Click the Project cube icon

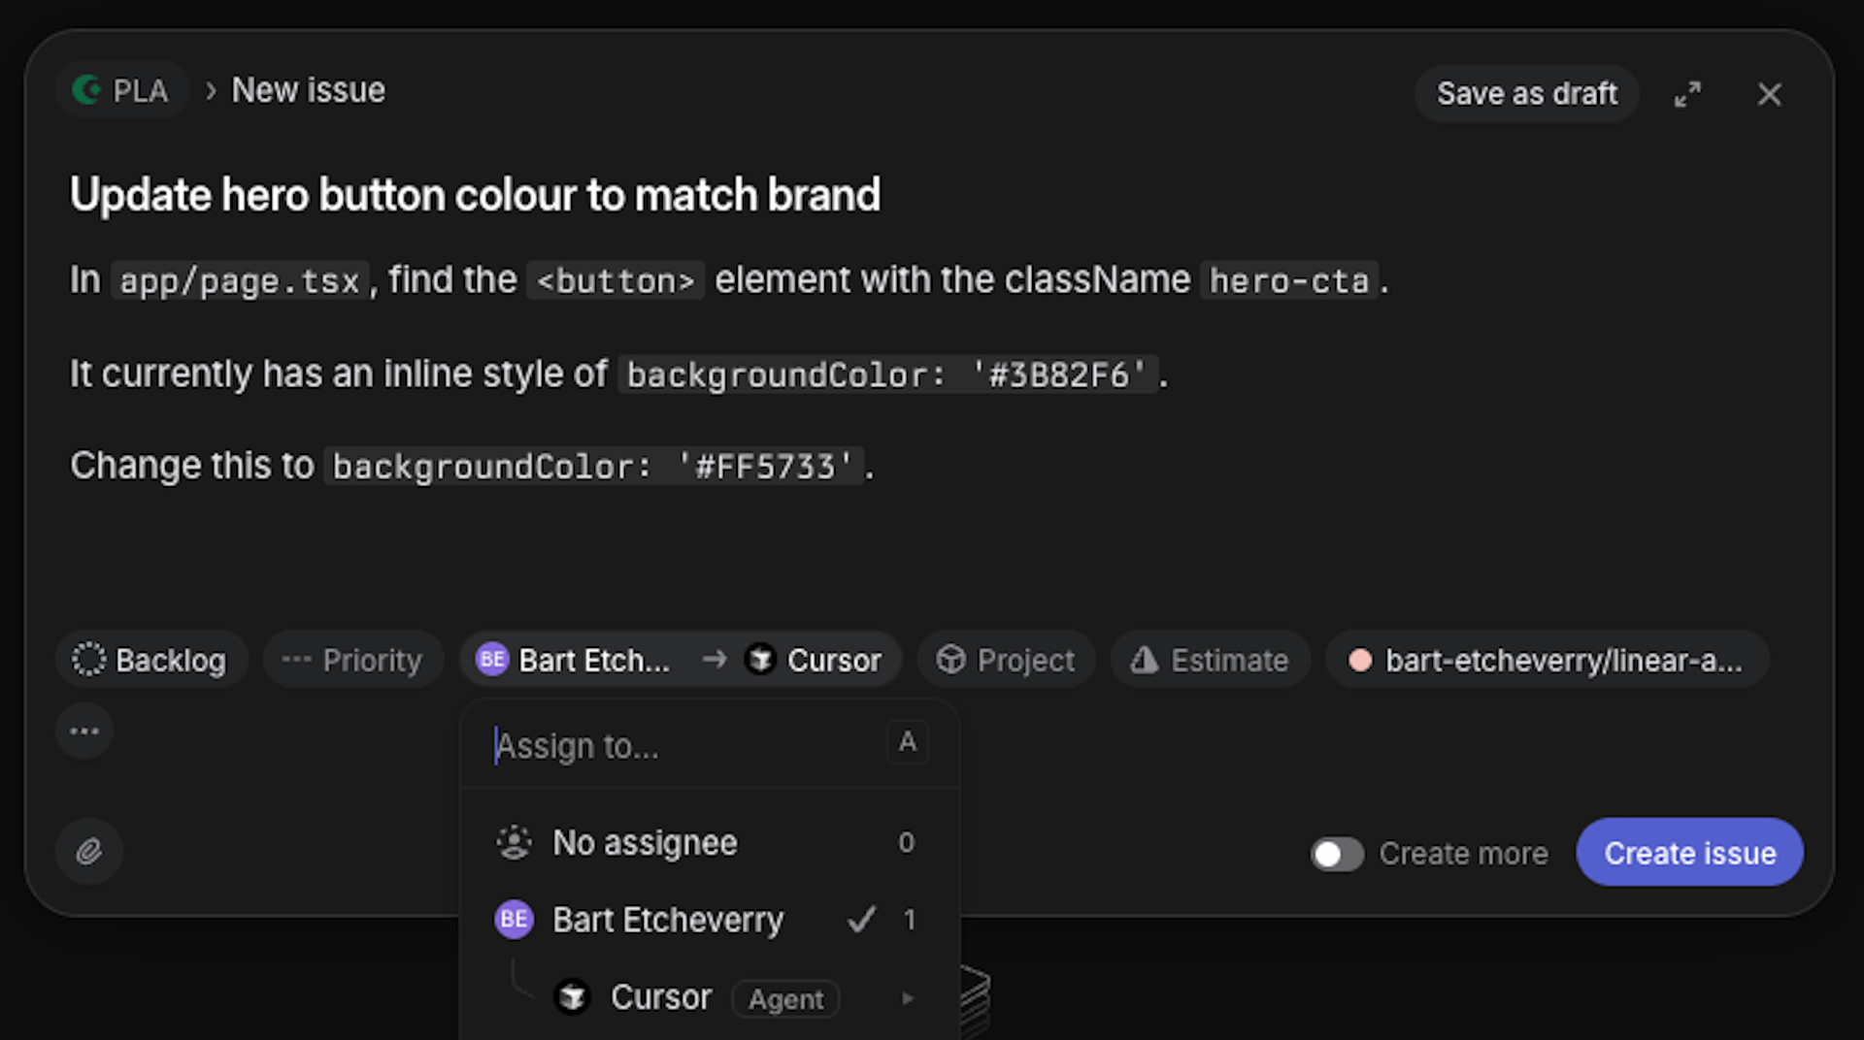tap(950, 660)
